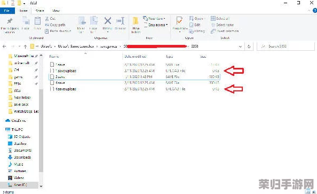The image size is (317, 194).
Task: Choose Paste shortcut in the ribbon
Action: pos(58,31)
